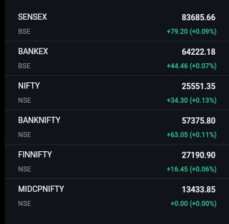Click BANKNIFTY change +63.05 (+0.11%)
Screen dimensions: 229x224
click(192, 135)
